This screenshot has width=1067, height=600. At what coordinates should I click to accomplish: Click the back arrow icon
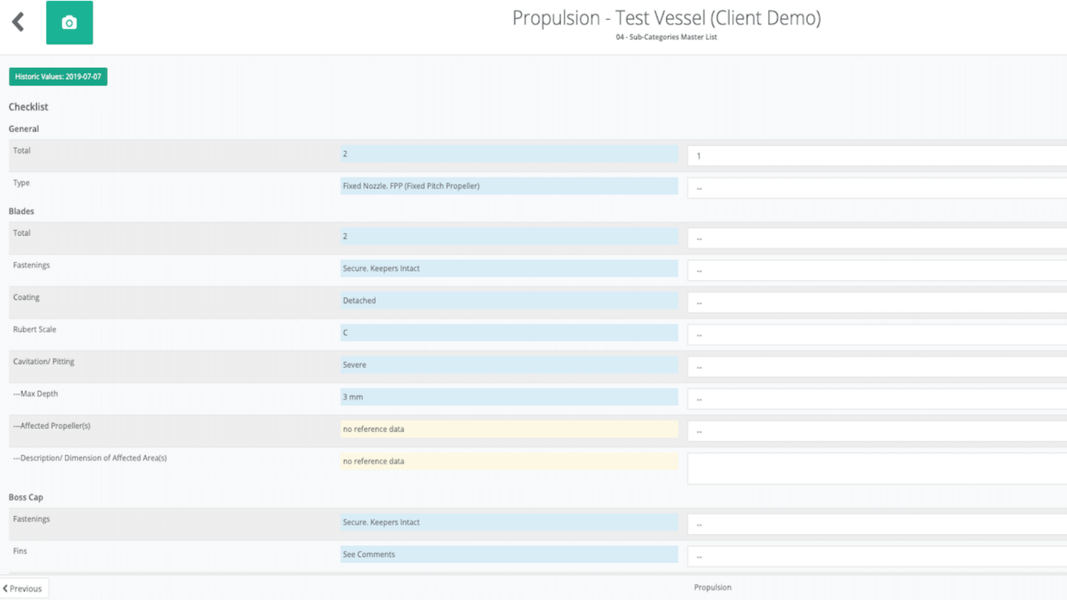pos(18,22)
